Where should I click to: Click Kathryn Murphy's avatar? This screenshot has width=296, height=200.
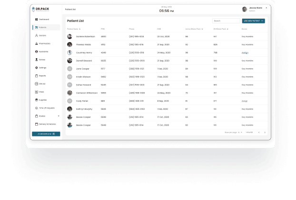(x=69, y=109)
